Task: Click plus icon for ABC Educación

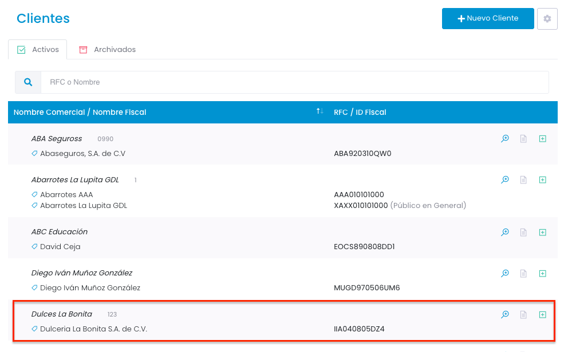Action: point(542,232)
